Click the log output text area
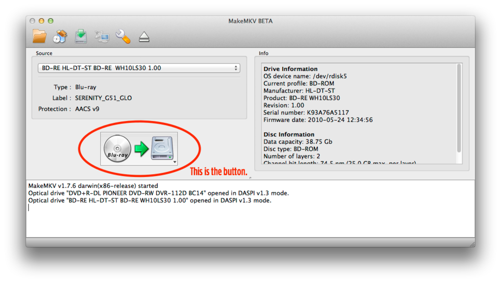Viewport: 501px width, 283px height. (250, 208)
